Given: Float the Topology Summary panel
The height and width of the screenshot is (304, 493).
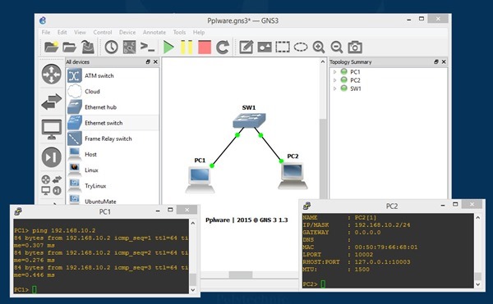Looking at the screenshot, I should pyautogui.click(x=436, y=61).
